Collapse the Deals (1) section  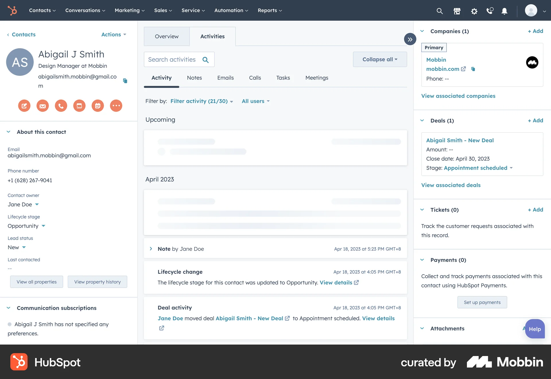(422, 121)
